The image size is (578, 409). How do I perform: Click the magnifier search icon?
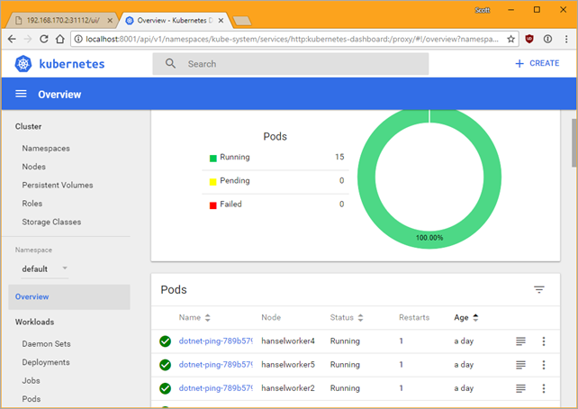(170, 63)
